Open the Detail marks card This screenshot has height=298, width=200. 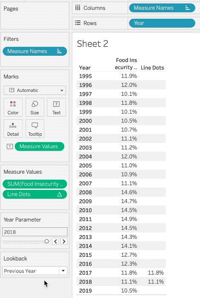point(13,129)
